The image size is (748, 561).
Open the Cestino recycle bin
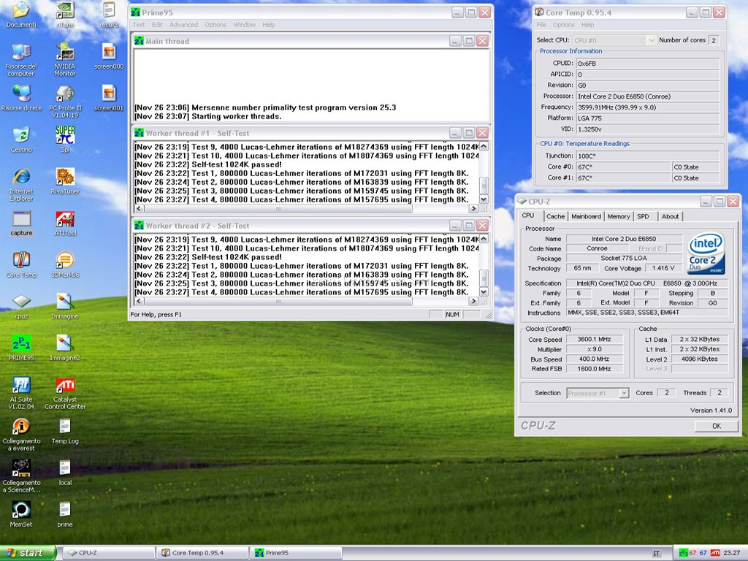[x=21, y=140]
